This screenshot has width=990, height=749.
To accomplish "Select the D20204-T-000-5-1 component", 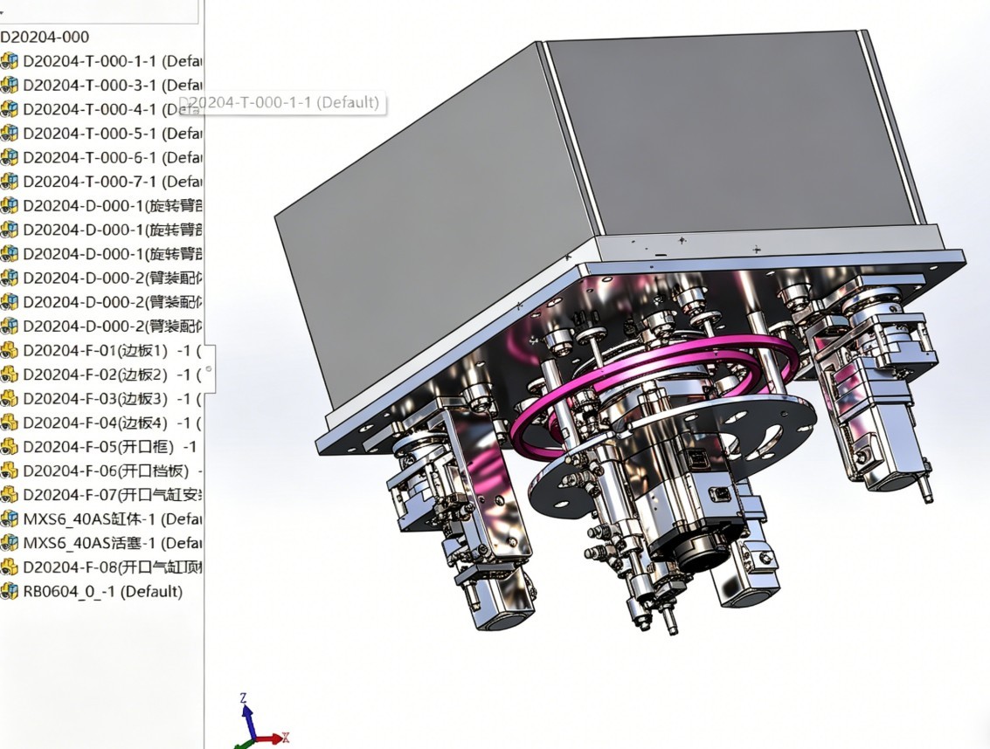I will (x=101, y=134).
